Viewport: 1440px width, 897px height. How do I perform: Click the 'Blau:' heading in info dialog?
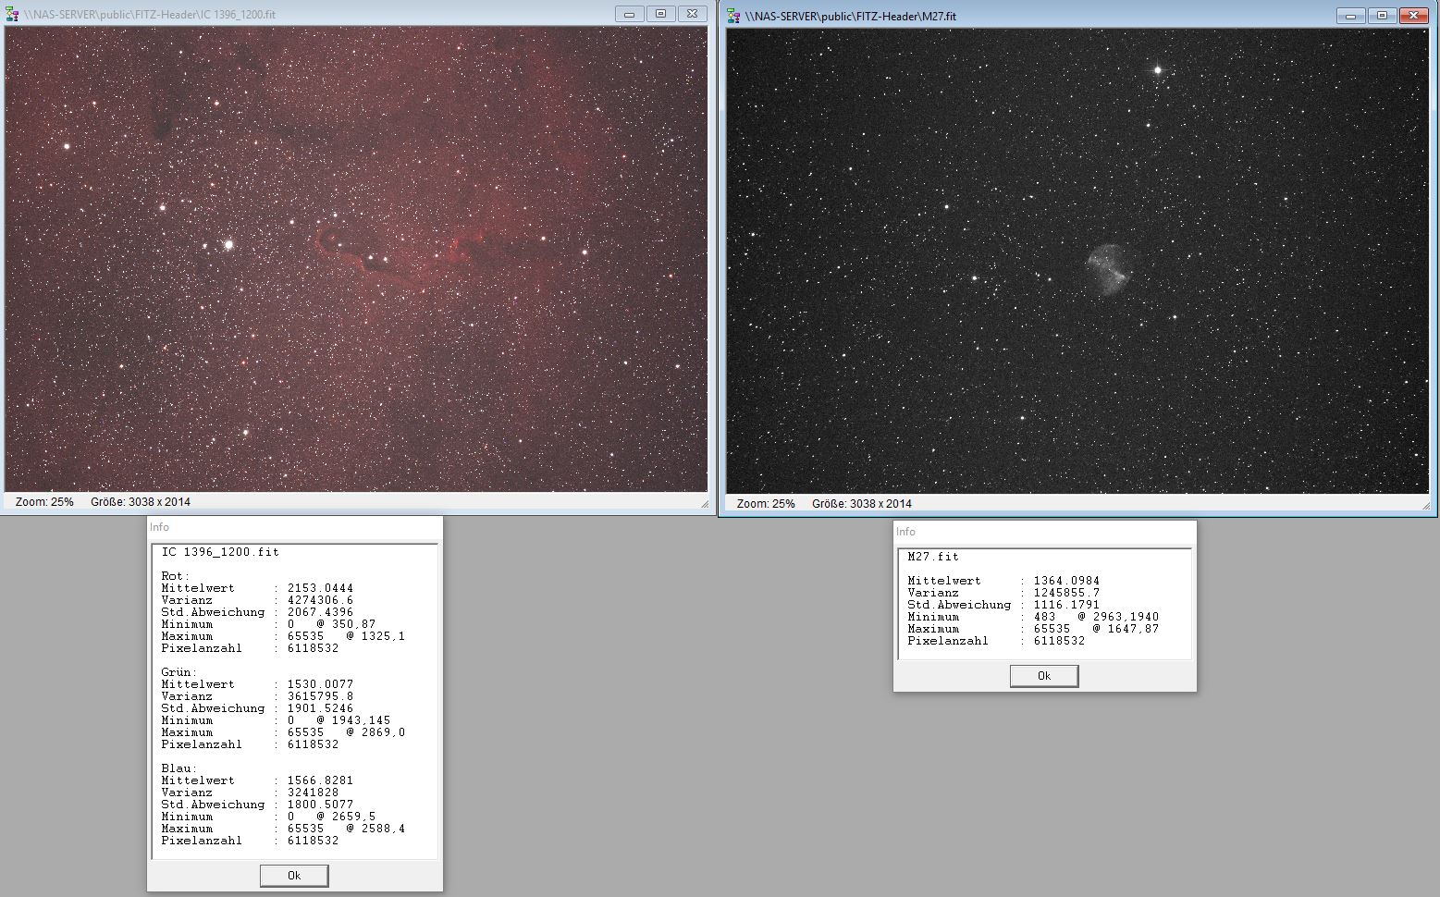(179, 768)
